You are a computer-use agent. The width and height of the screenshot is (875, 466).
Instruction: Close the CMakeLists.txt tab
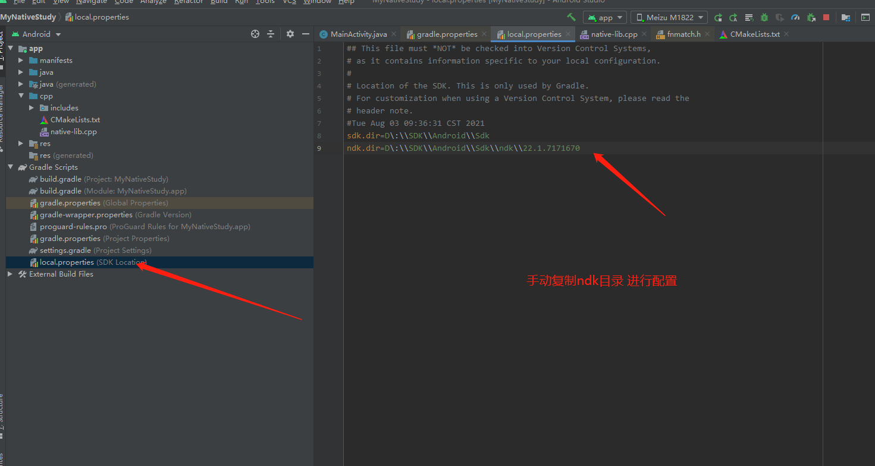pyautogui.click(x=786, y=34)
